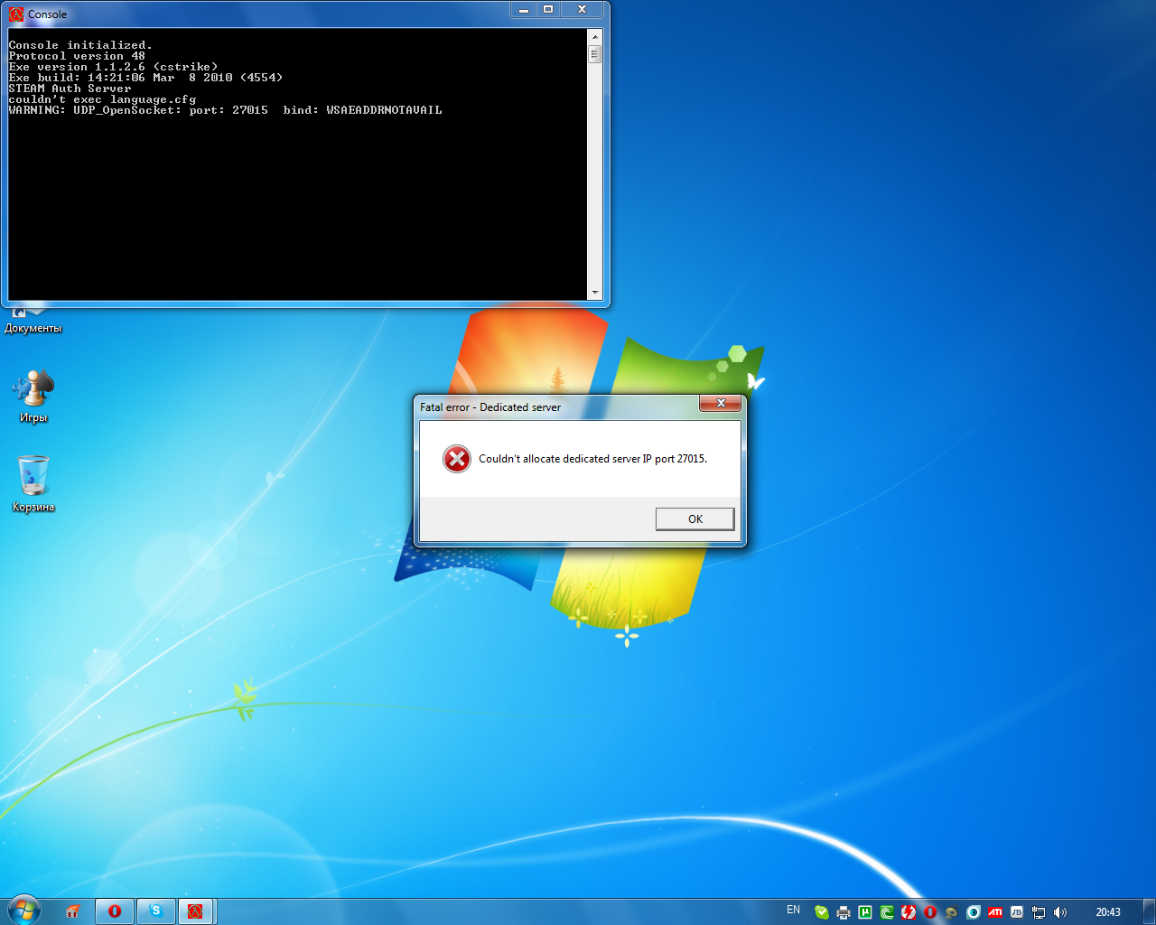Minimize the Console window
This screenshot has width=1156, height=925.
tap(523, 9)
